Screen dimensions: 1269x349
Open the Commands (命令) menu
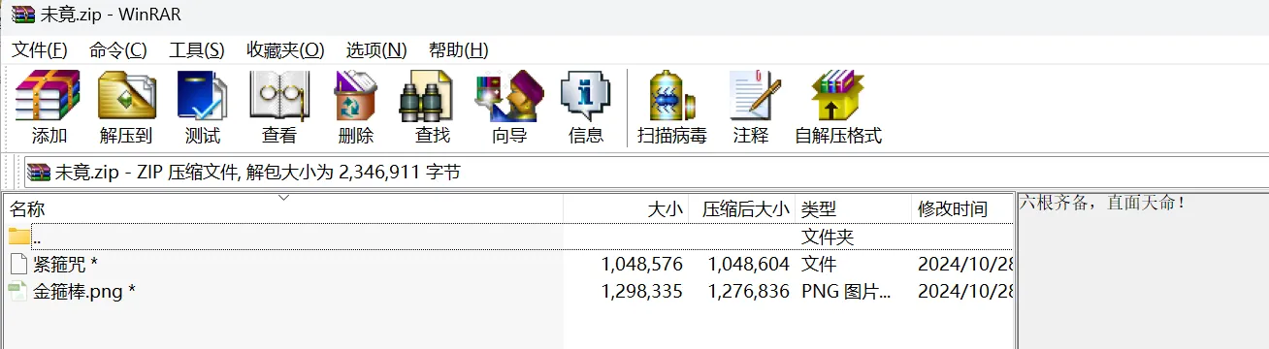point(118,49)
